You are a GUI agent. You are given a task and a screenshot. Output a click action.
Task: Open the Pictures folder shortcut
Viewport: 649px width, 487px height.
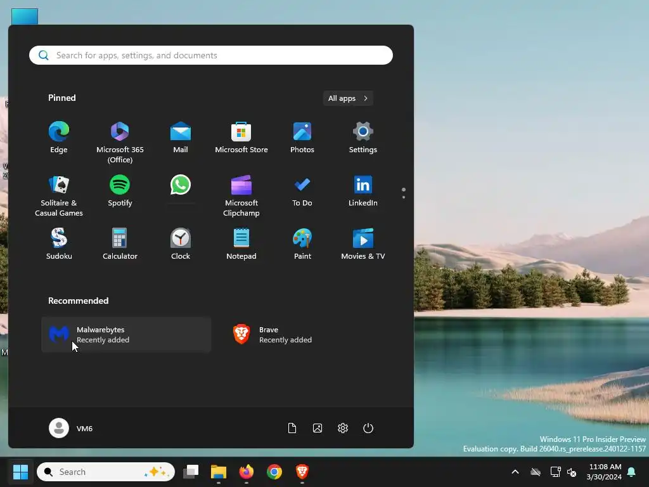click(x=318, y=428)
